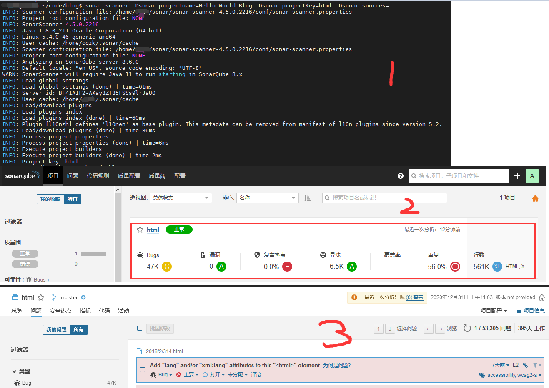The width and height of the screenshot is (549, 388).
Task: Toggle the 错误 quality gate filter
Action: pyautogui.click(x=25, y=264)
